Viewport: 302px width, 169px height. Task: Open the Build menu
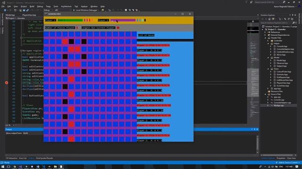(x=32, y=6)
